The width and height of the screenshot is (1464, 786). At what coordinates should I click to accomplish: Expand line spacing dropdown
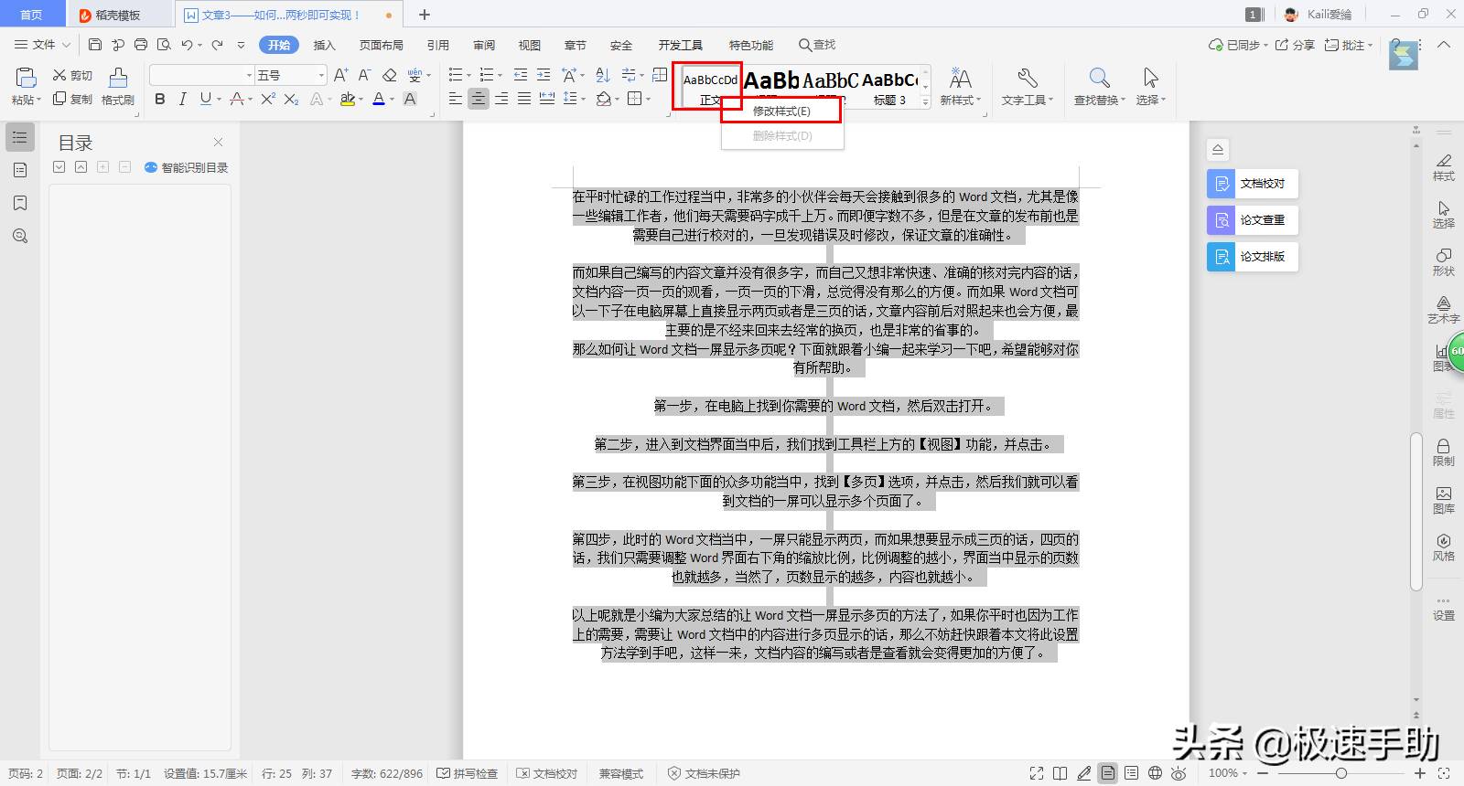(x=583, y=99)
